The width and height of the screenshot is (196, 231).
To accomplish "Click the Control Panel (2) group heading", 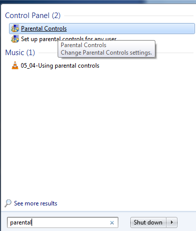I will [x=33, y=16].
